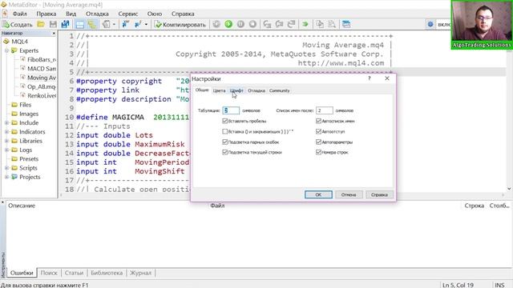Click the greyed first debug toolbar icon
Screen dimensions: 513x288
216,24
